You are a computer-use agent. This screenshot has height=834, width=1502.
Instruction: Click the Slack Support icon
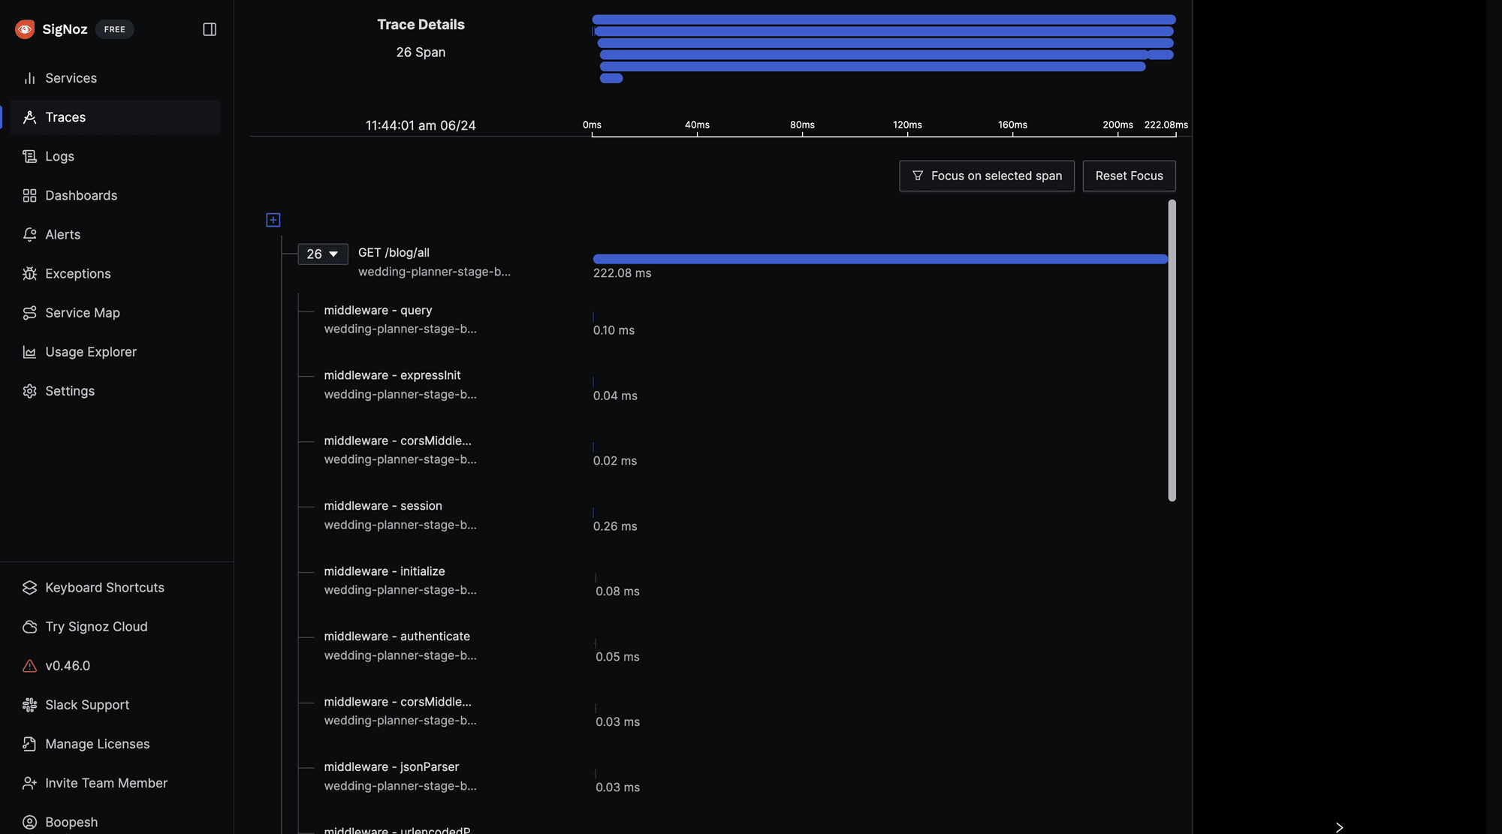pos(29,705)
